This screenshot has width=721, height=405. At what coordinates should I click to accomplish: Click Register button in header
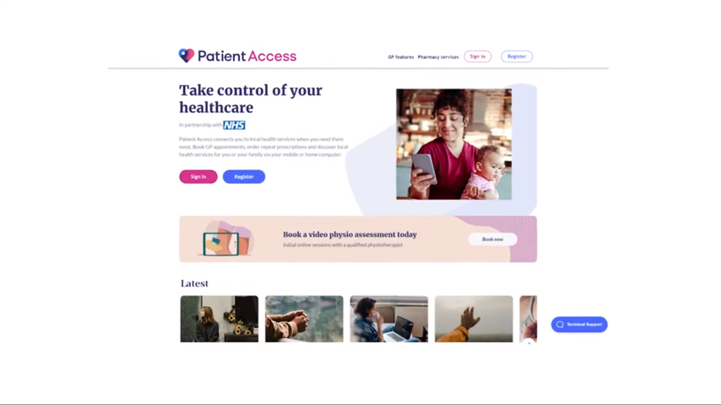point(517,56)
